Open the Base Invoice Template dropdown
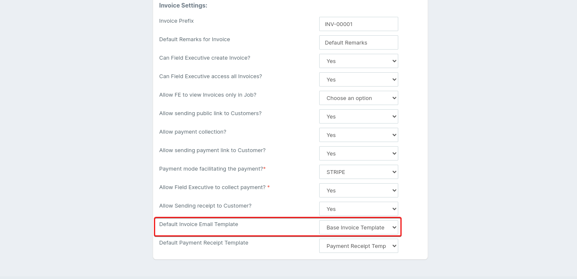The image size is (577, 279). coord(358,227)
